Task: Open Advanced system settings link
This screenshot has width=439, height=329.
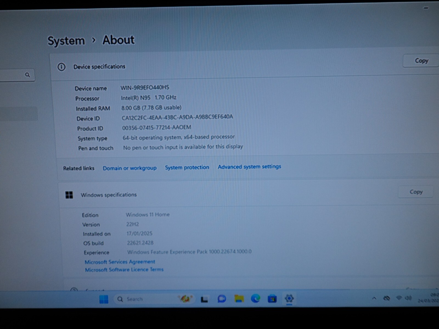Action: coord(249,166)
